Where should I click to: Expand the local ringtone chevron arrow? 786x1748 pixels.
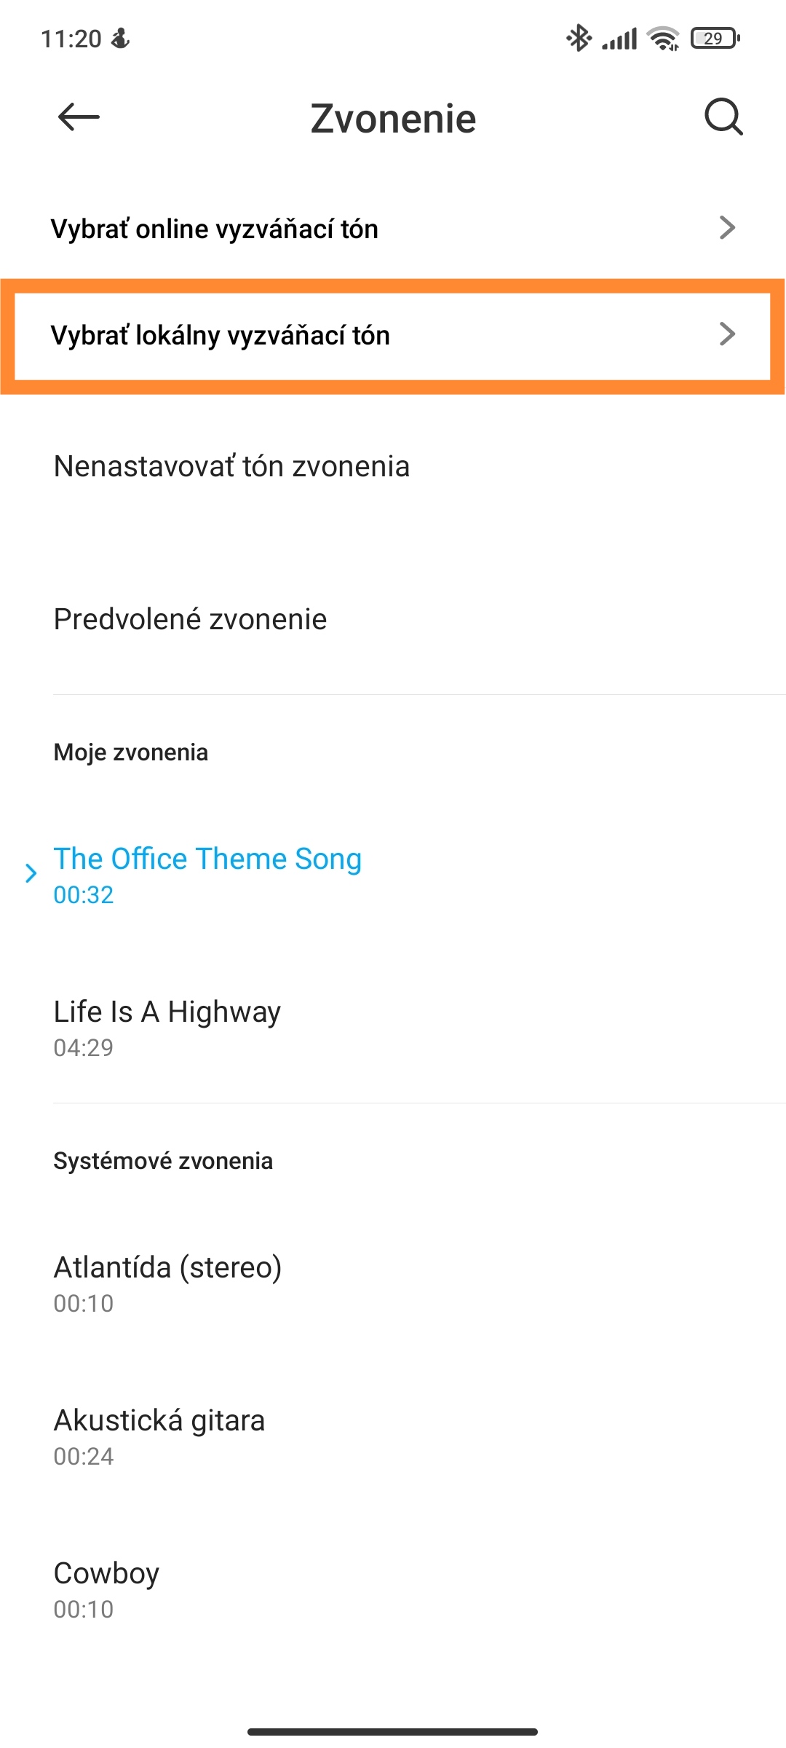727,334
